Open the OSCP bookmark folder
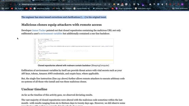The width and height of the screenshot is (189, 106). coord(5,9)
